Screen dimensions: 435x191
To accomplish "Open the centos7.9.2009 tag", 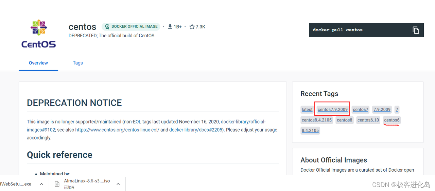I will (333, 110).
